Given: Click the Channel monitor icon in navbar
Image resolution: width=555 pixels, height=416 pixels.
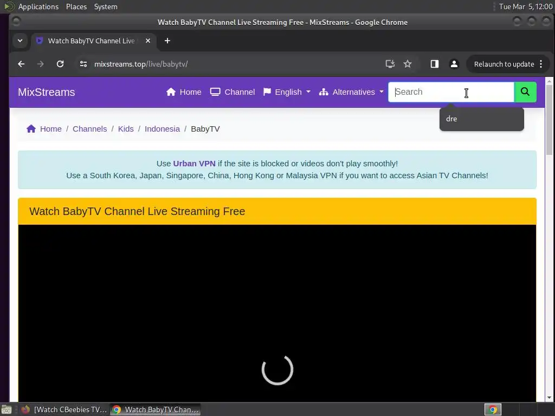Looking at the screenshot, I should [x=215, y=92].
